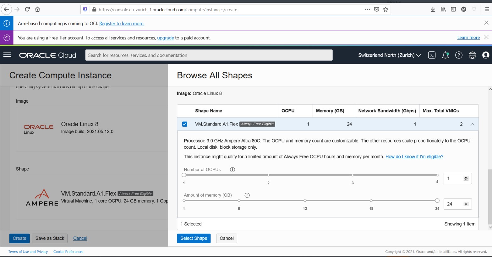
Task: Click the Pocket save icon
Action: pos(376,9)
